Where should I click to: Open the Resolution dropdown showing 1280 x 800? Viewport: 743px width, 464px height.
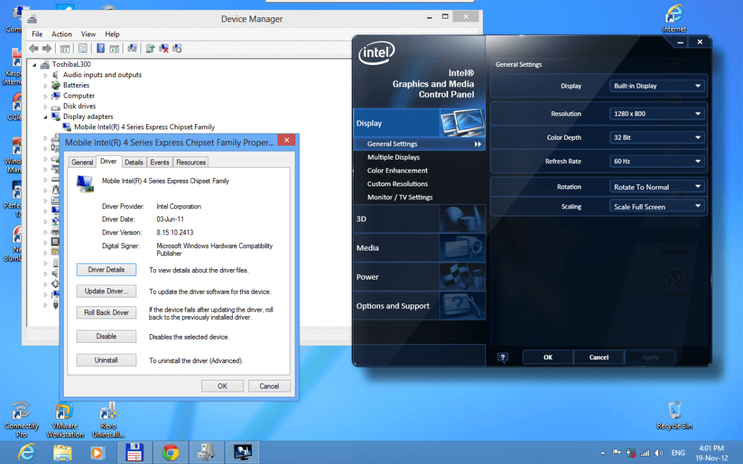pos(658,114)
